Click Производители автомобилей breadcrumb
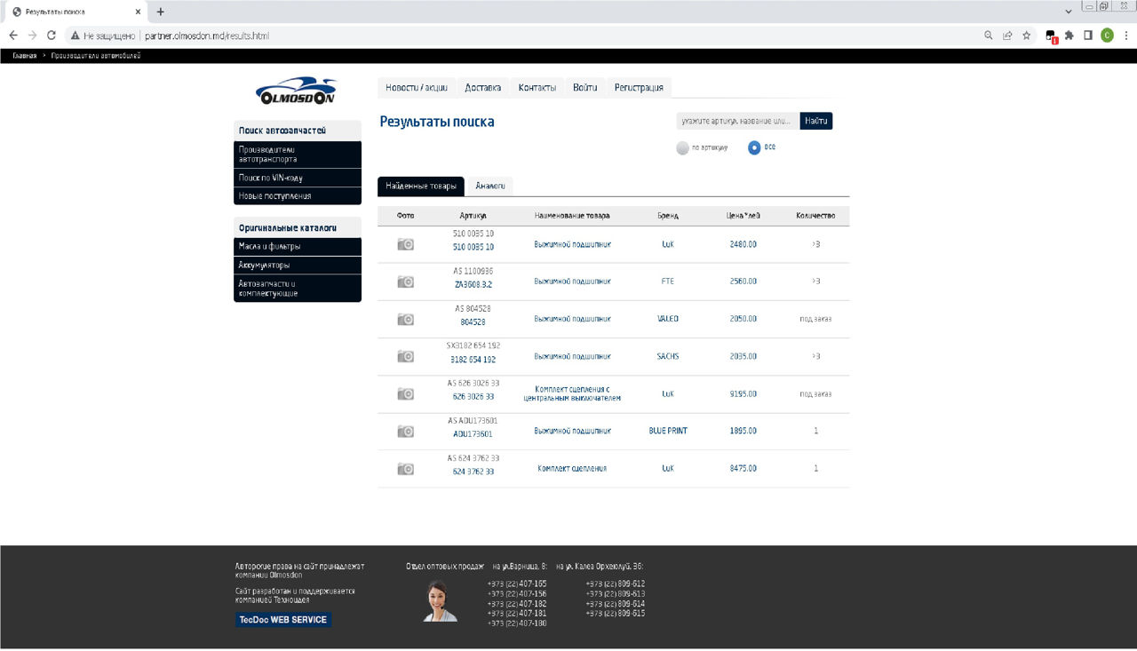Viewport: 1137px width, 651px height. pos(96,56)
